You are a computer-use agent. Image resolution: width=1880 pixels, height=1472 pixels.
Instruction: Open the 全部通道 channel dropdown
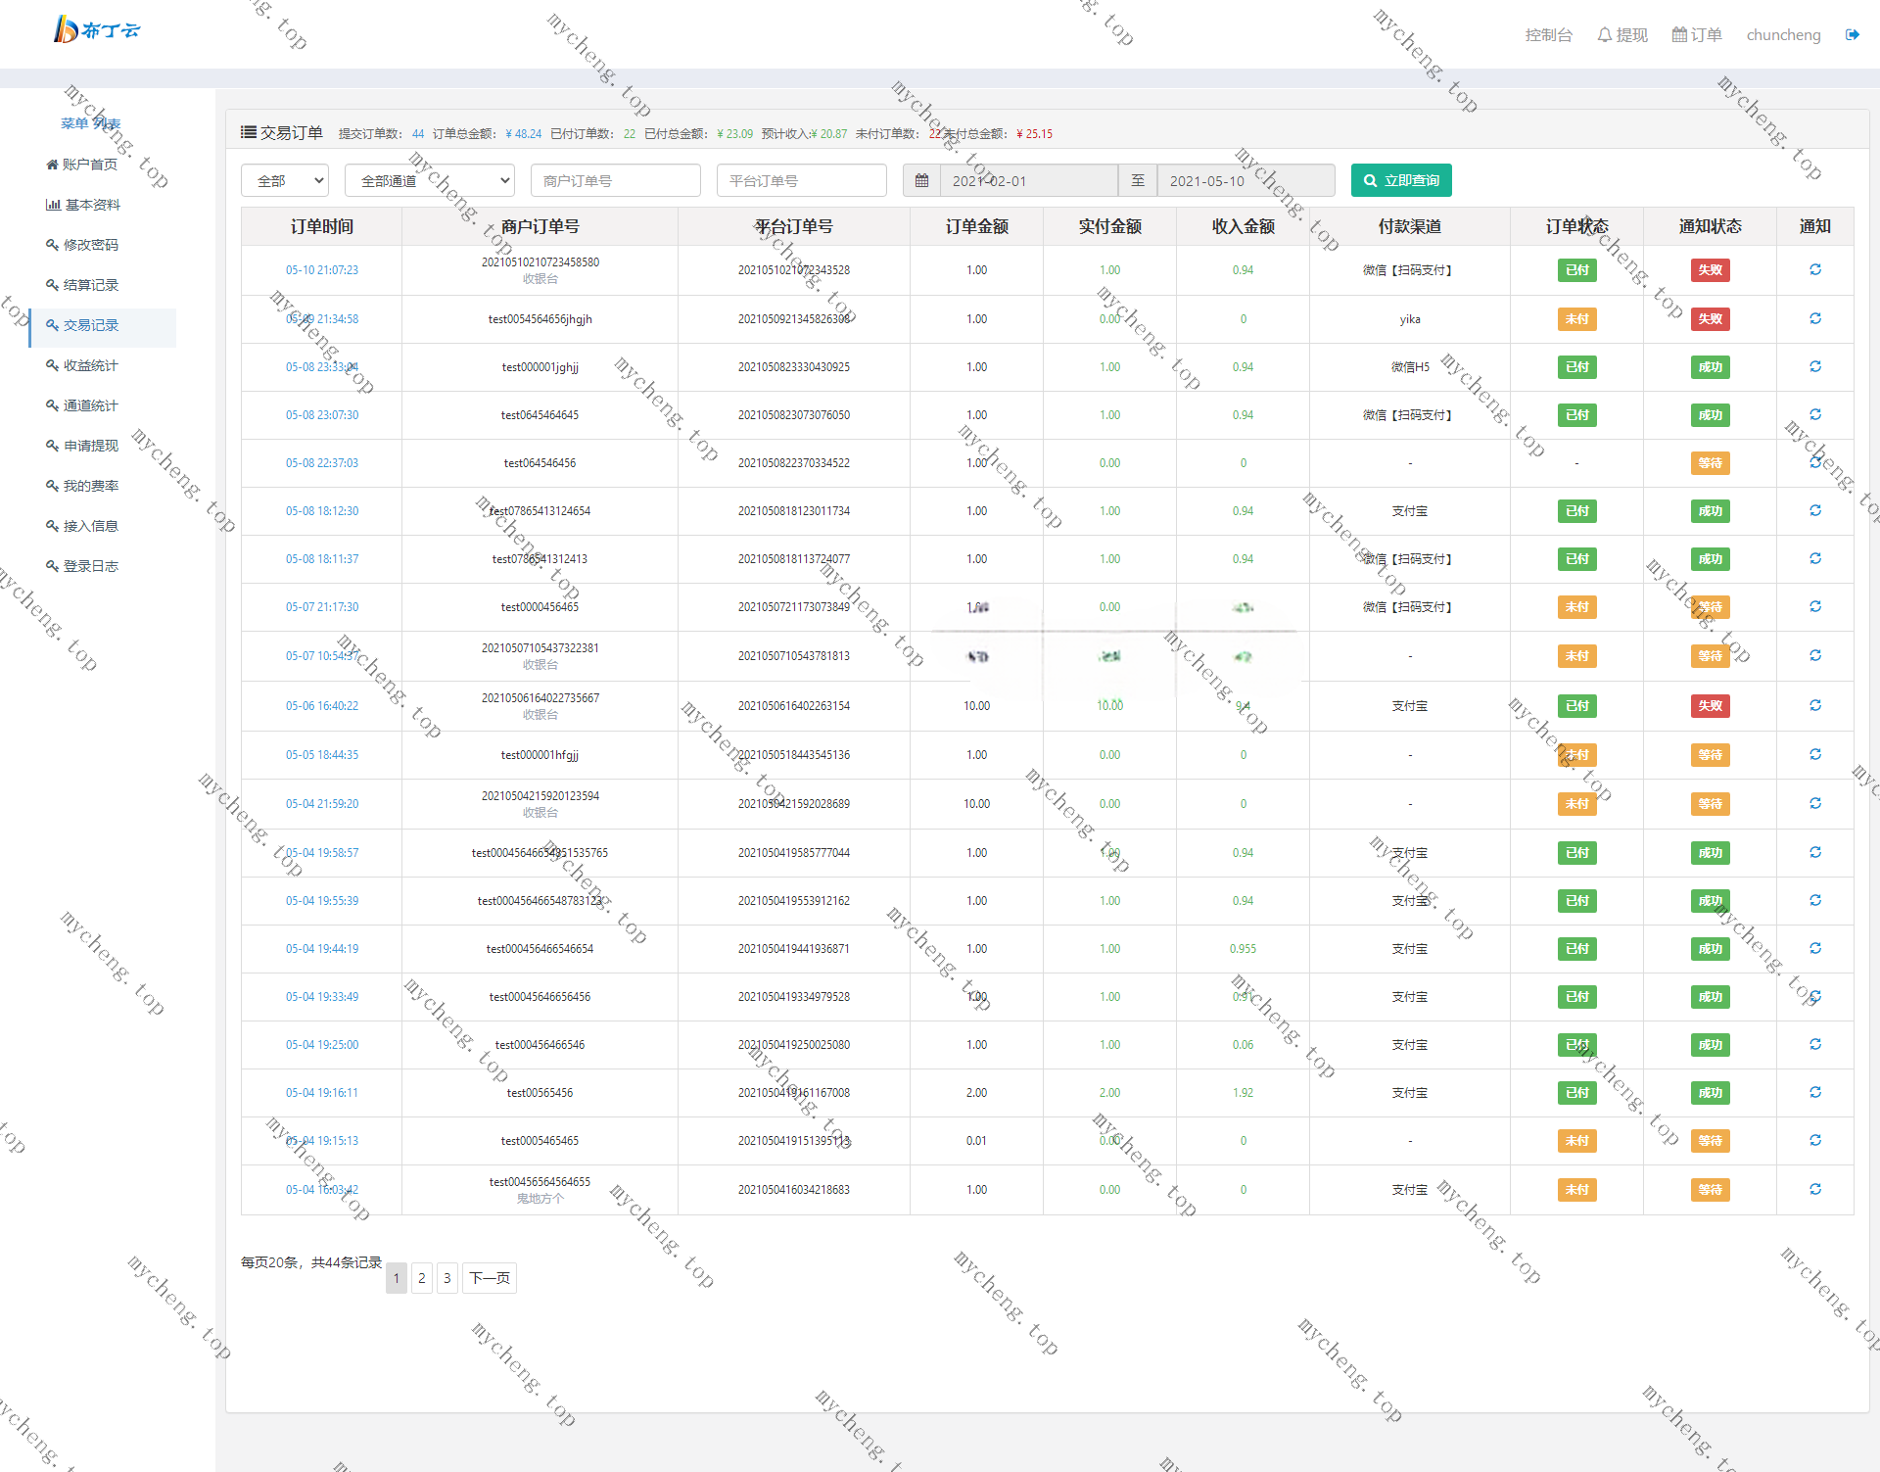[x=430, y=180]
